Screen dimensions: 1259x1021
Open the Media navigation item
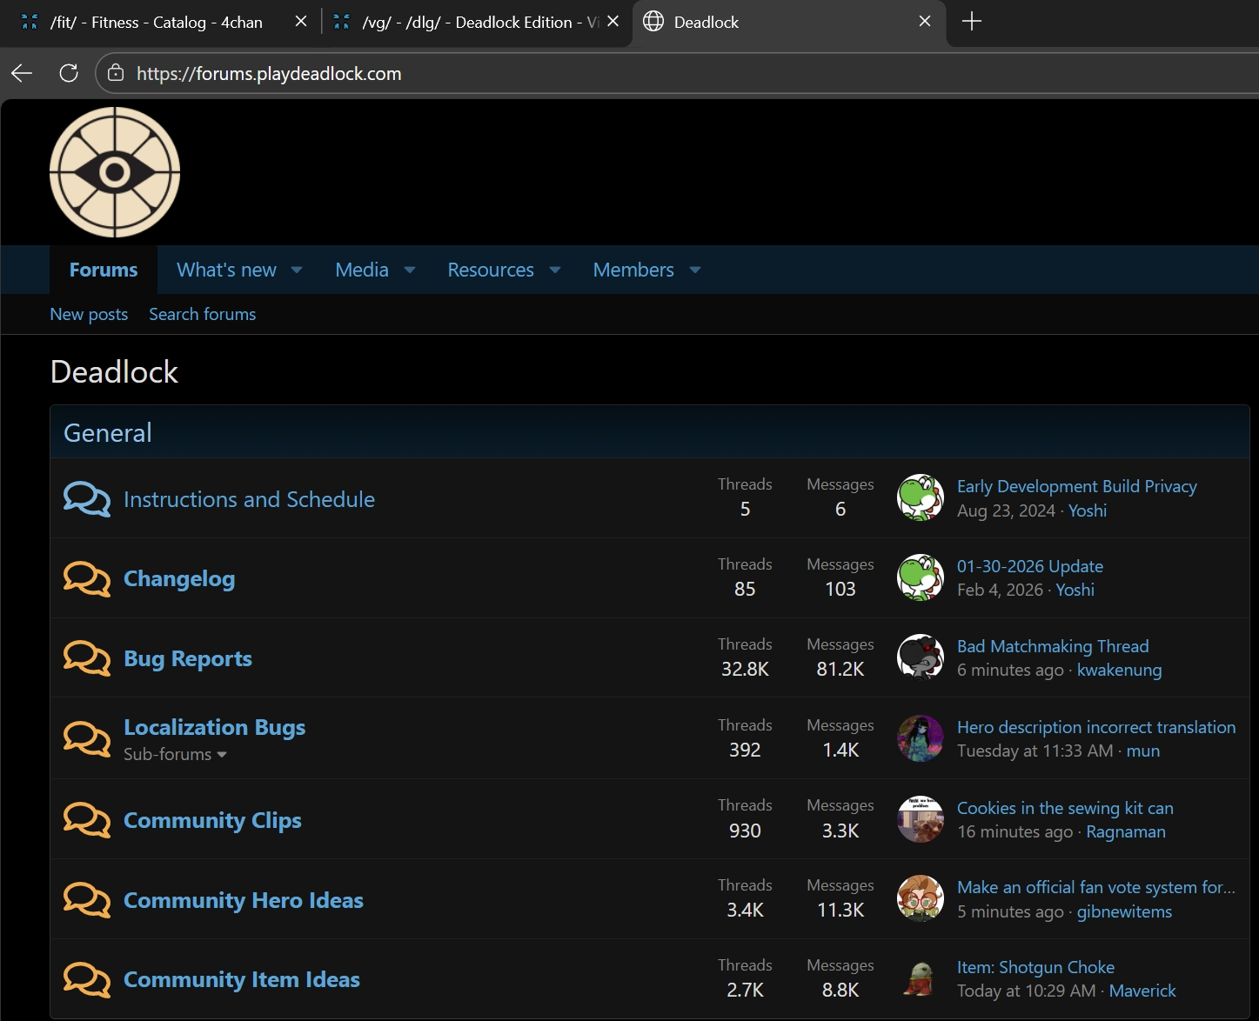tap(362, 270)
